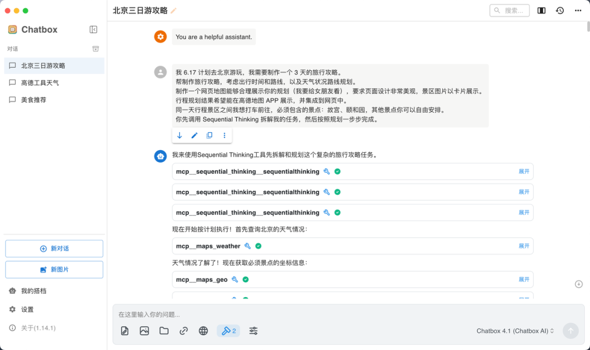
Task: Click the 搜索 input field
Action: click(x=509, y=10)
